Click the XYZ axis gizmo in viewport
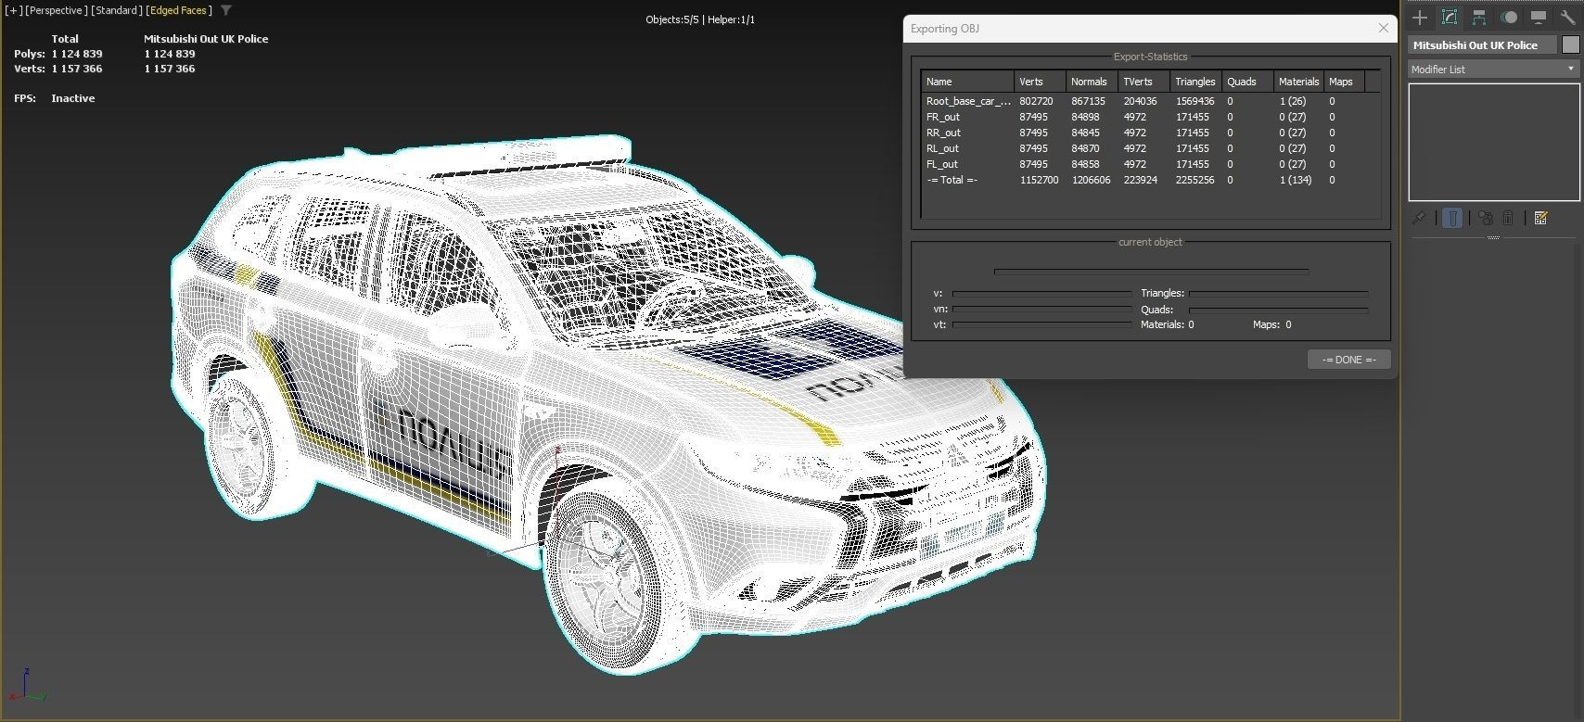 click(x=25, y=686)
